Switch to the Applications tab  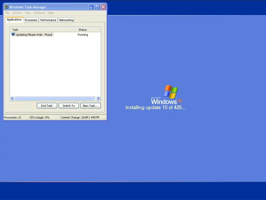click(14, 20)
